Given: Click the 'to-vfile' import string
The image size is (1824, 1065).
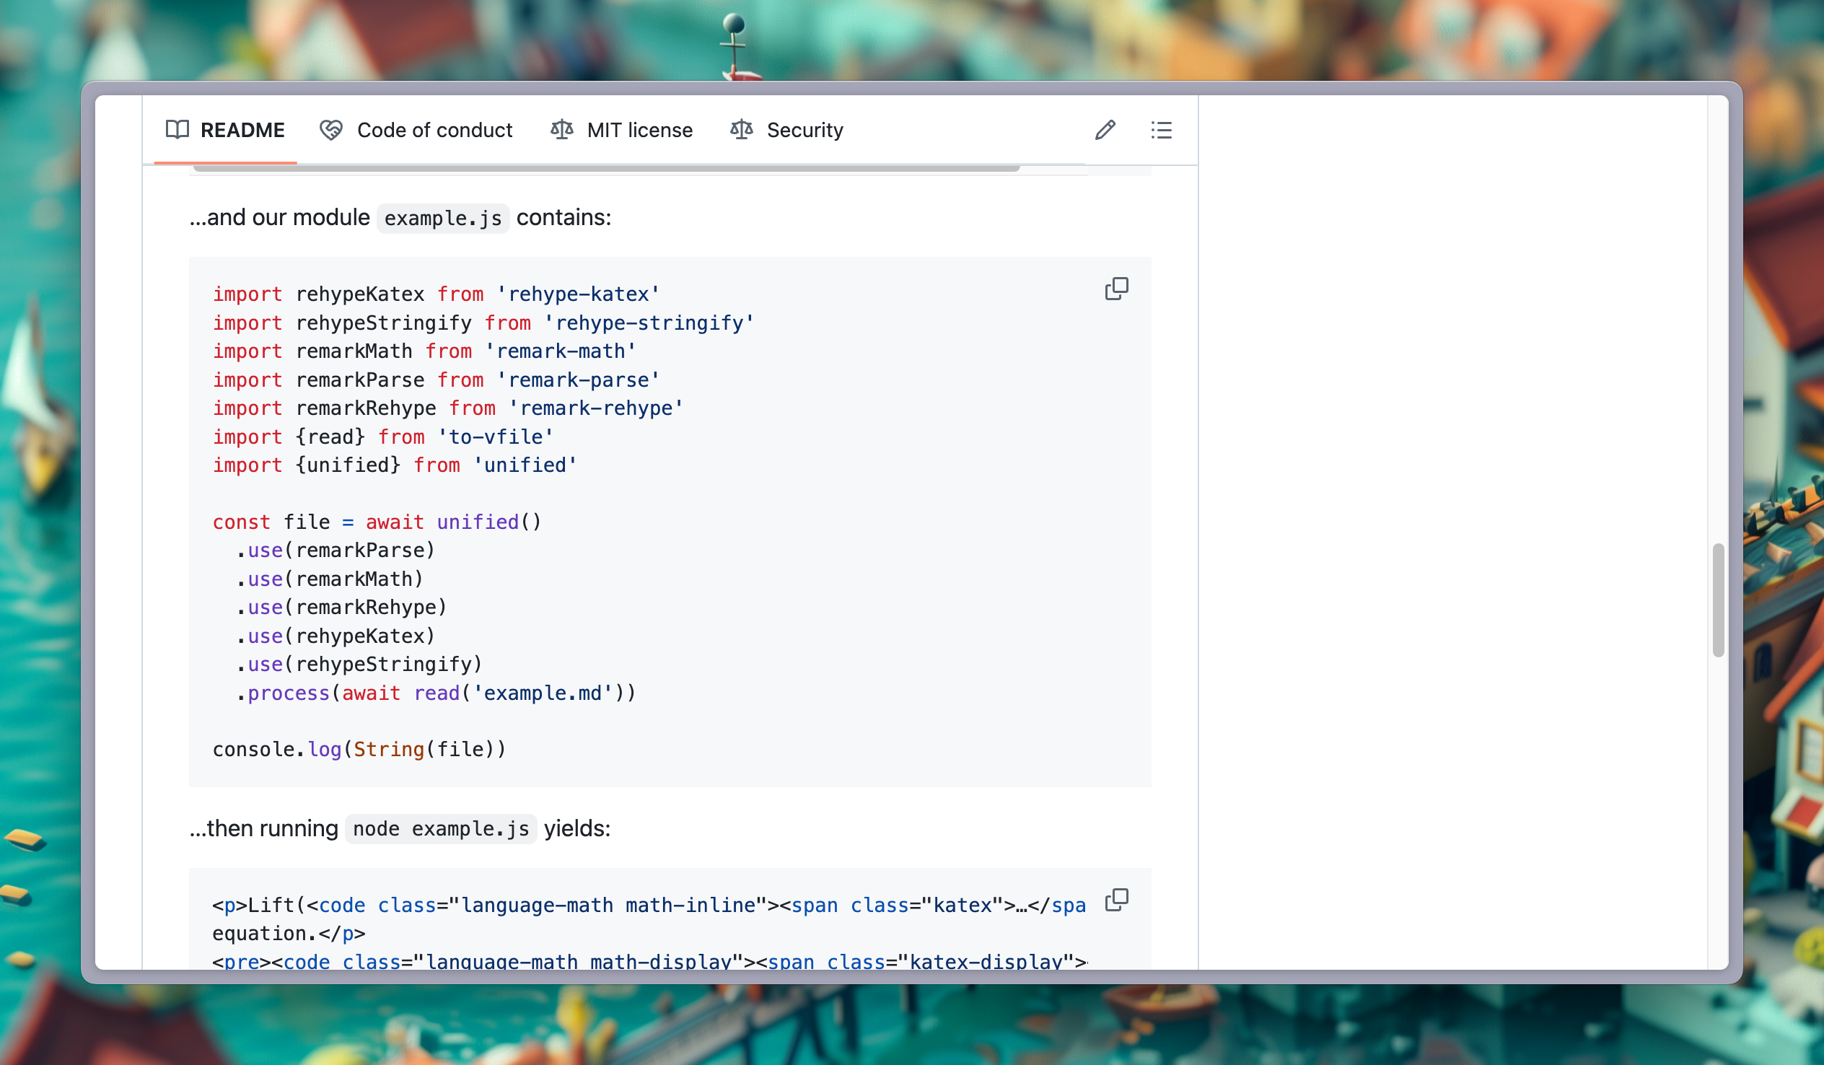Looking at the screenshot, I should 496,437.
